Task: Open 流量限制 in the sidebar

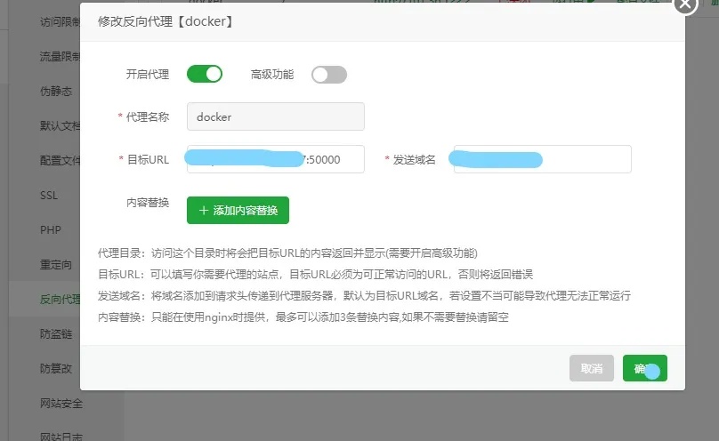Action: click(61, 56)
